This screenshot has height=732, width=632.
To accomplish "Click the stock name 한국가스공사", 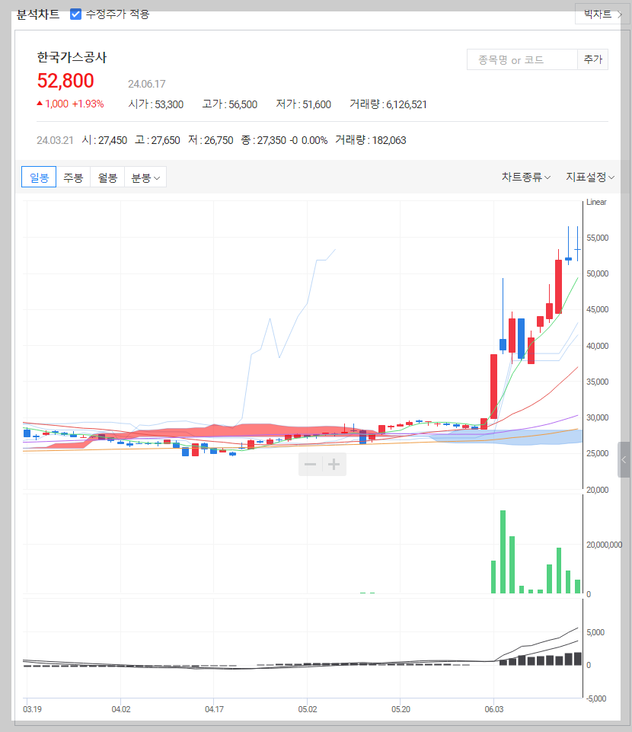I will 72,57.
